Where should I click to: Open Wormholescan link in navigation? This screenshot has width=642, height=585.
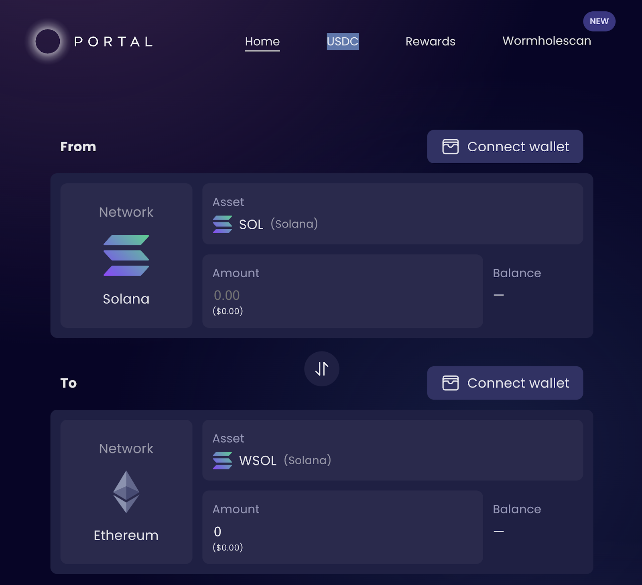(547, 41)
